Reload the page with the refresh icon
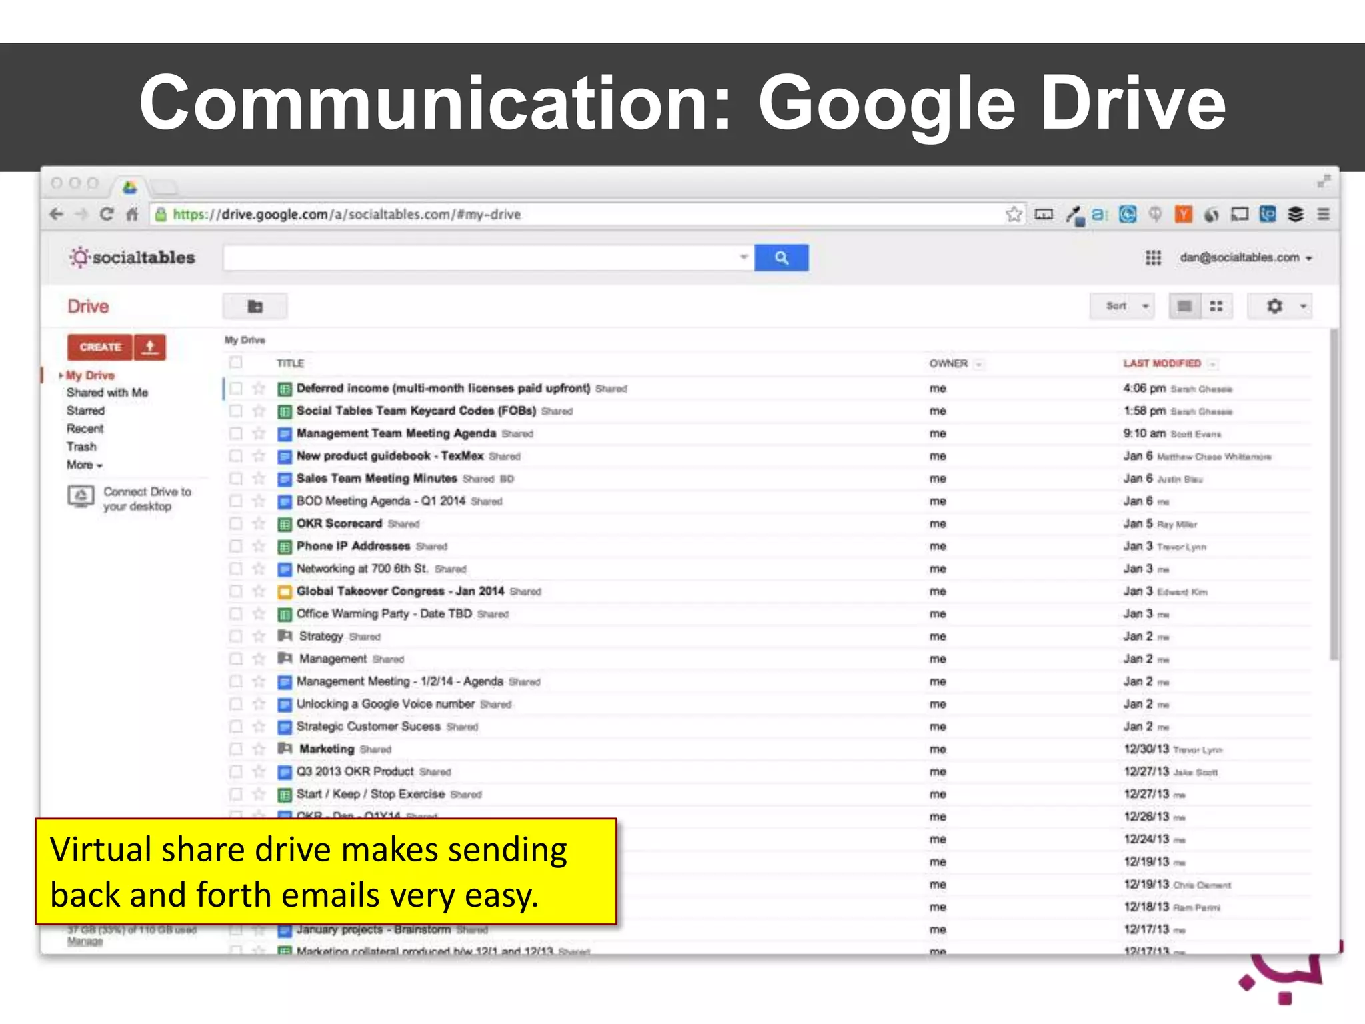This screenshot has width=1365, height=1024. click(x=107, y=215)
